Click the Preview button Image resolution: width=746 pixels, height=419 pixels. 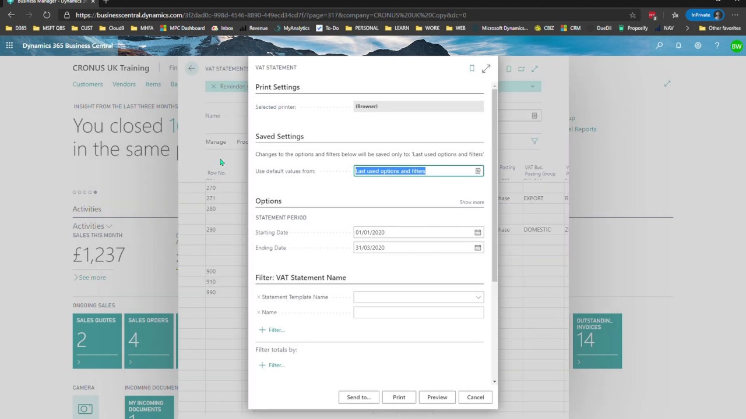[437, 397]
